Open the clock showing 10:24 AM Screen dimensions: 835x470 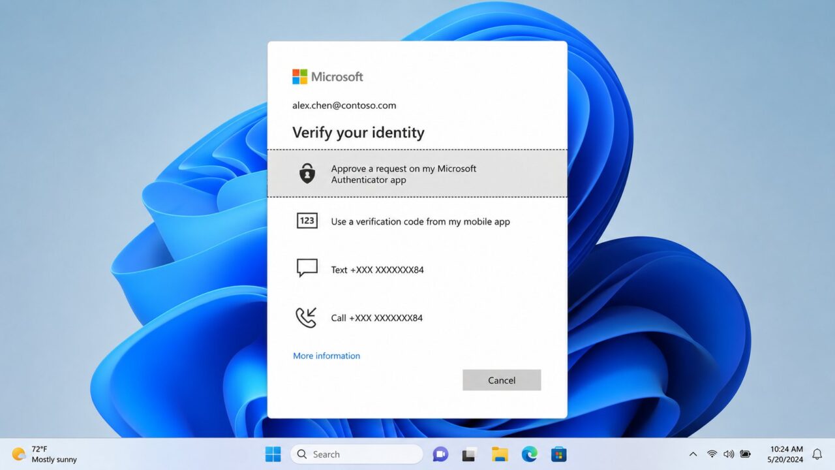[x=786, y=454]
